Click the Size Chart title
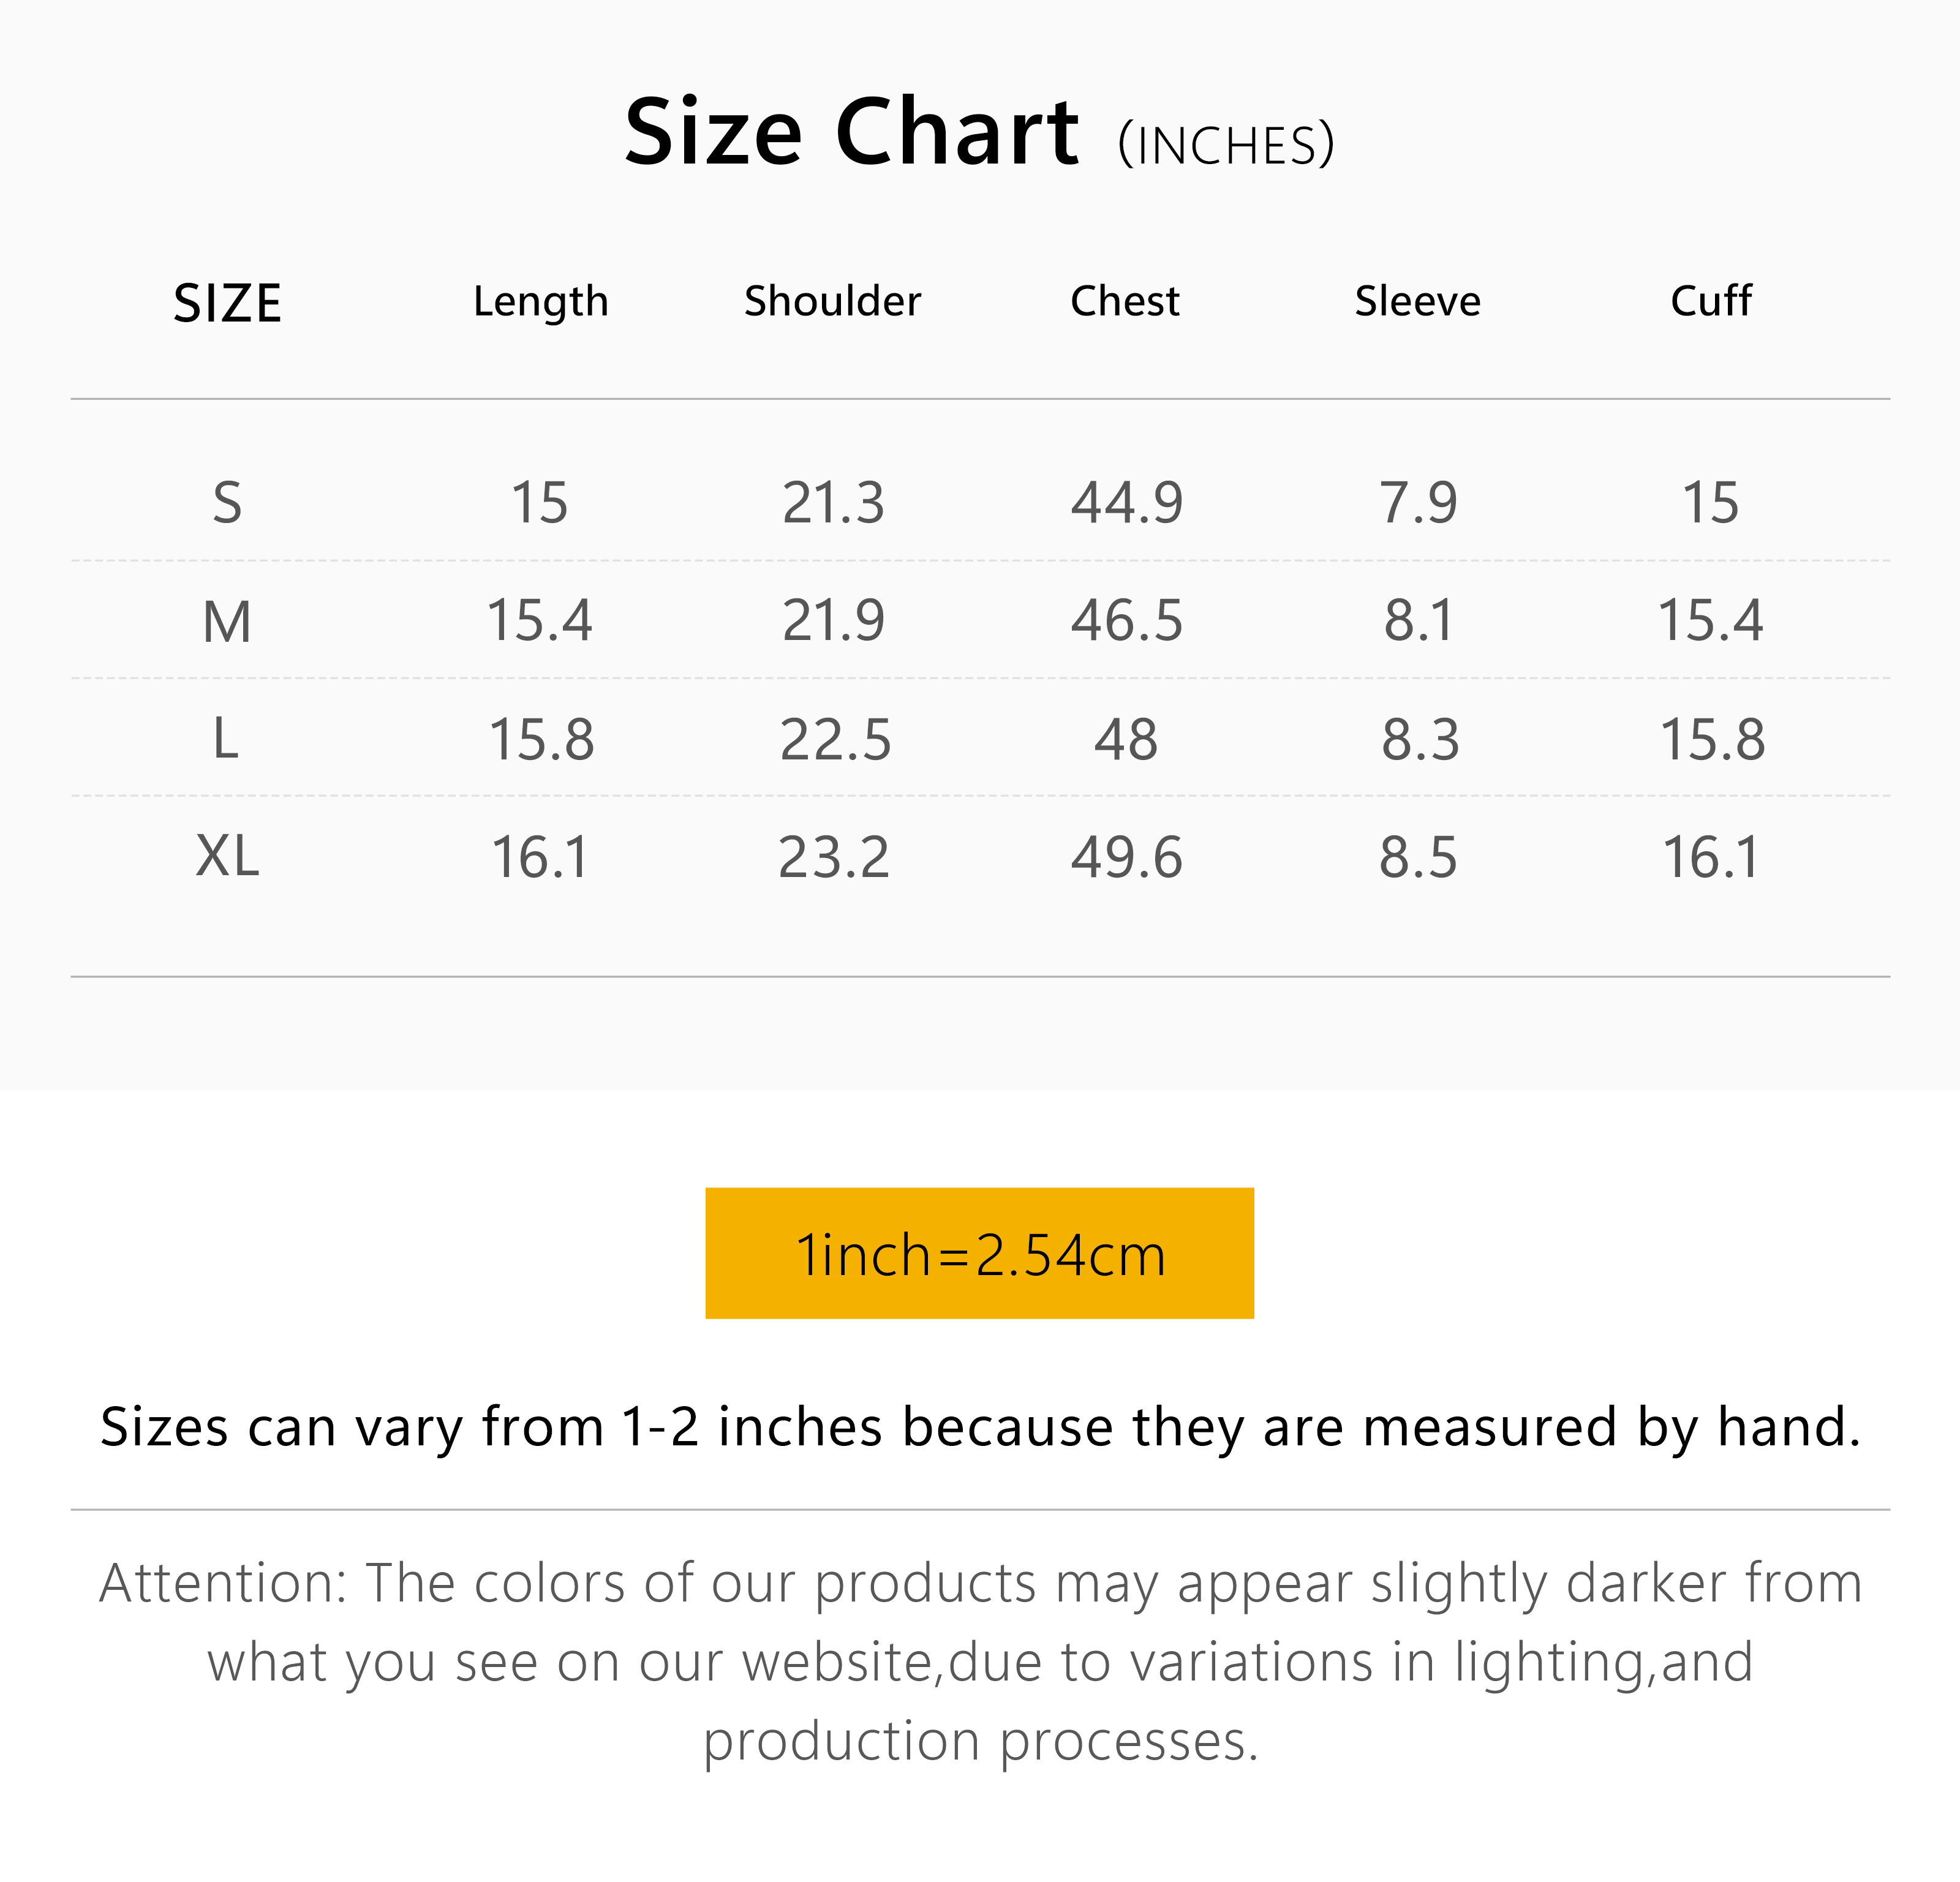The width and height of the screenshot is (1960, 1882). [x=850, y=133]
